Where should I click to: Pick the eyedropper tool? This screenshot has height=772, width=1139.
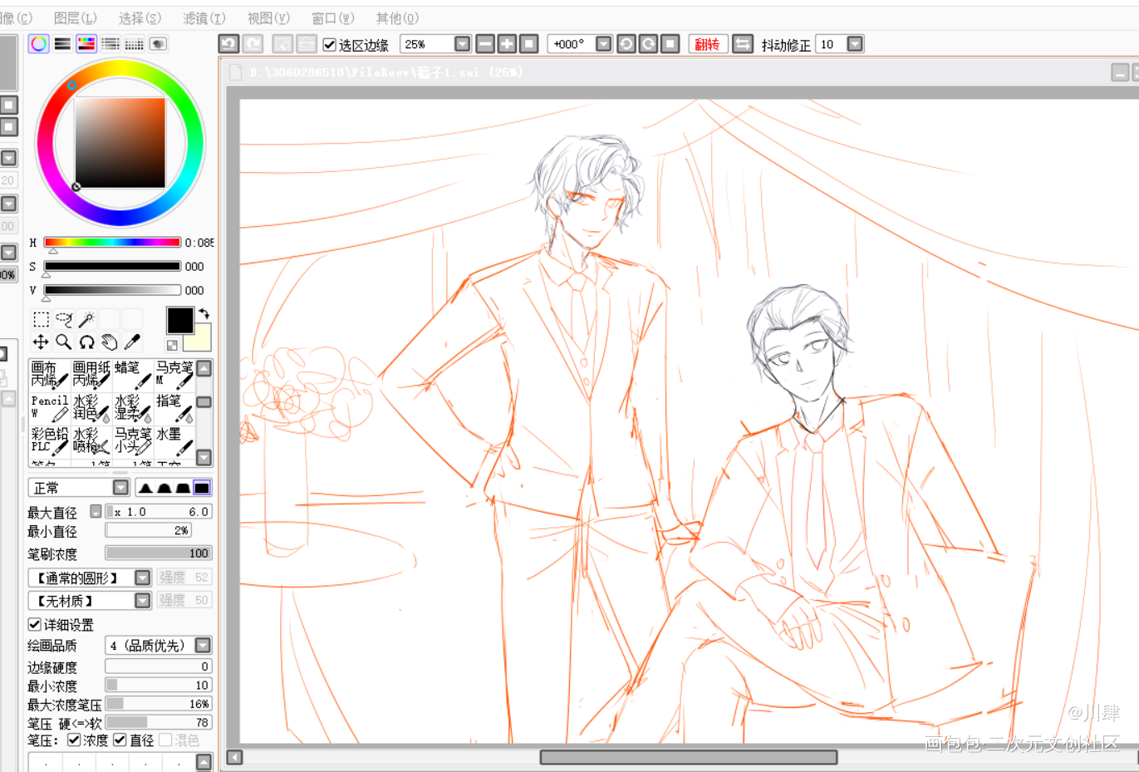coord(132,342)
